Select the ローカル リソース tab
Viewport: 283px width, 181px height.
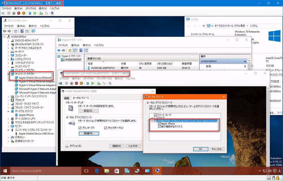[81, 98]
